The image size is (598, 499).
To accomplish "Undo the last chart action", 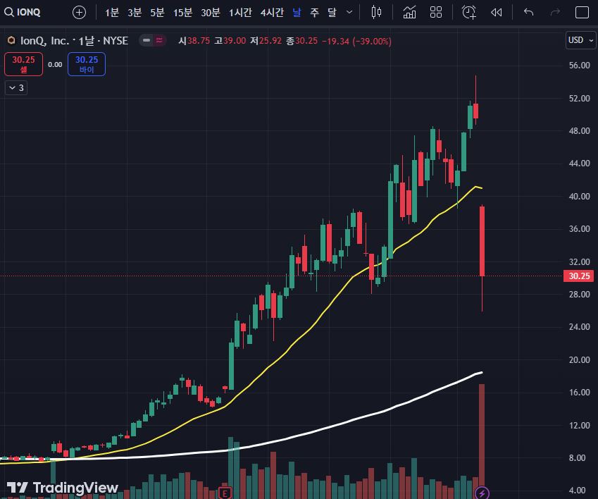I will coord(528,12).
